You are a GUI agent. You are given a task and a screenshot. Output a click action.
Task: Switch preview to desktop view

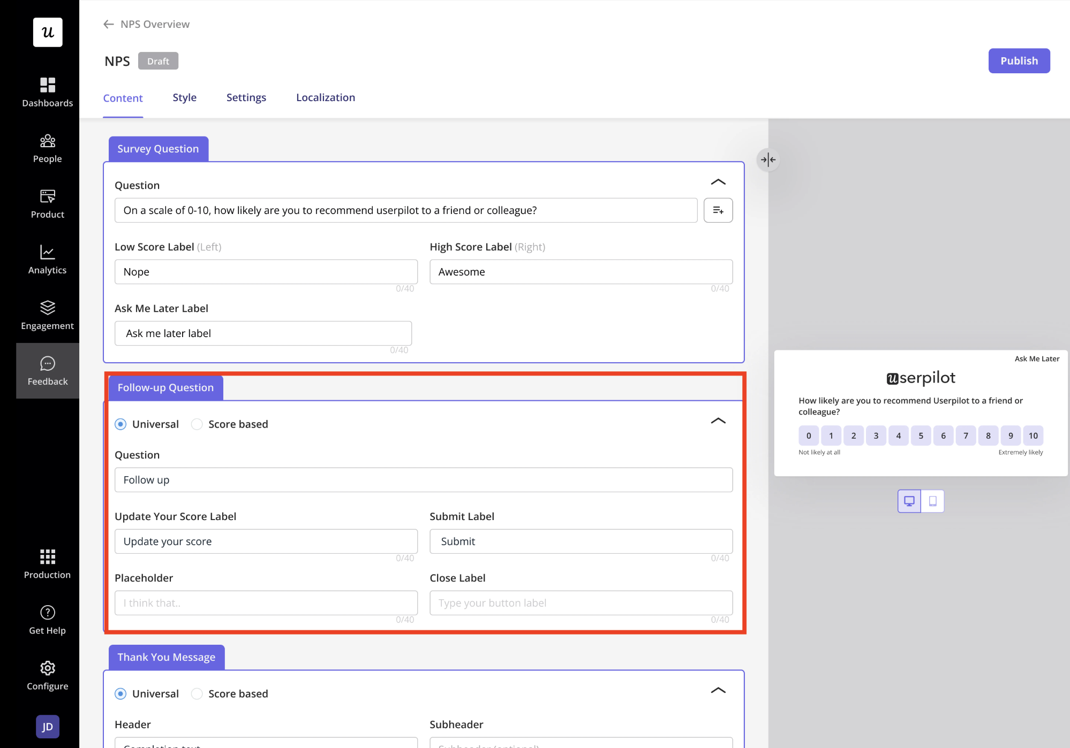click(909, 501)
